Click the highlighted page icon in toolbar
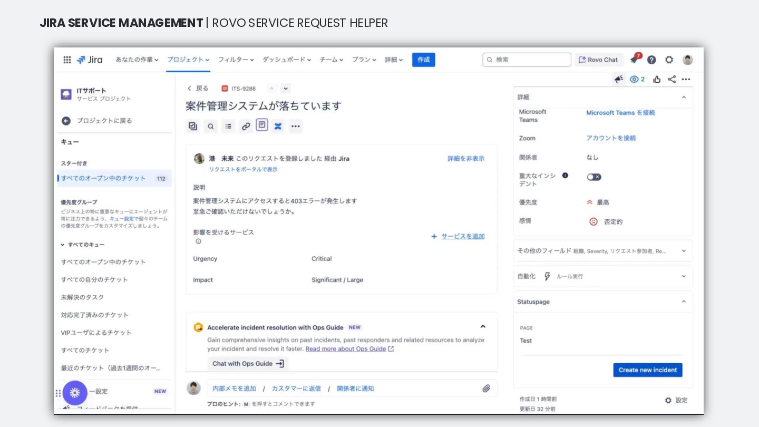Screen dimensions: 759x427 pyautogui.click(x=262, y=125)
